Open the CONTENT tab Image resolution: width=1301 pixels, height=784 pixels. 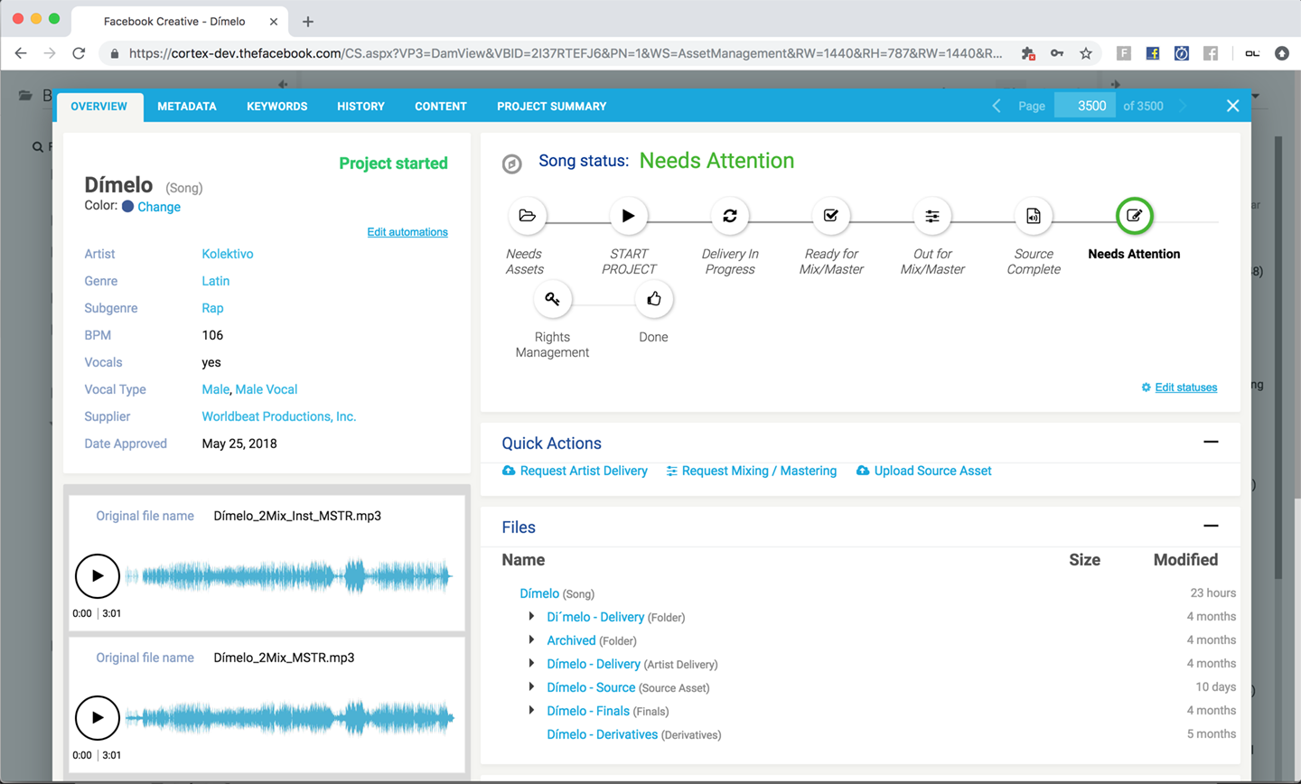click(x=441, y=107)
